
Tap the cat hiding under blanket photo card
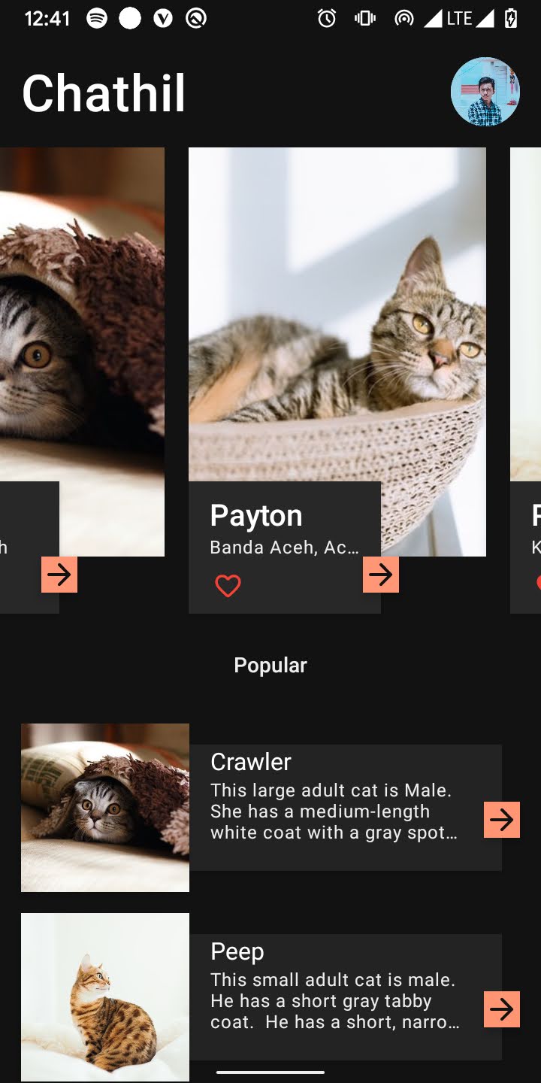click(82, 352)
